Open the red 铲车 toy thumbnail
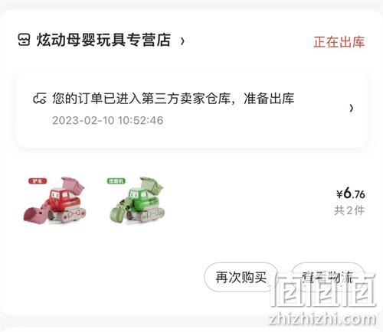The width and height of the screenshot is (383, 332). [x=54, y=200]
